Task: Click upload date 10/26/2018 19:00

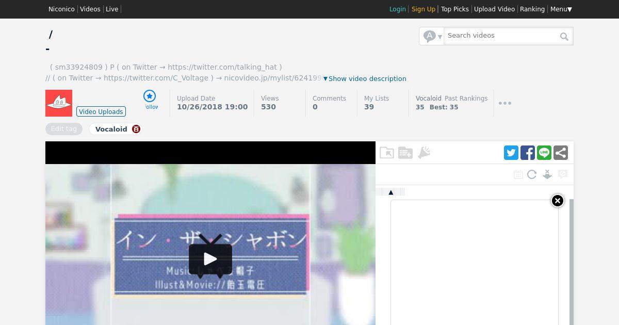Action: point(213,107)
